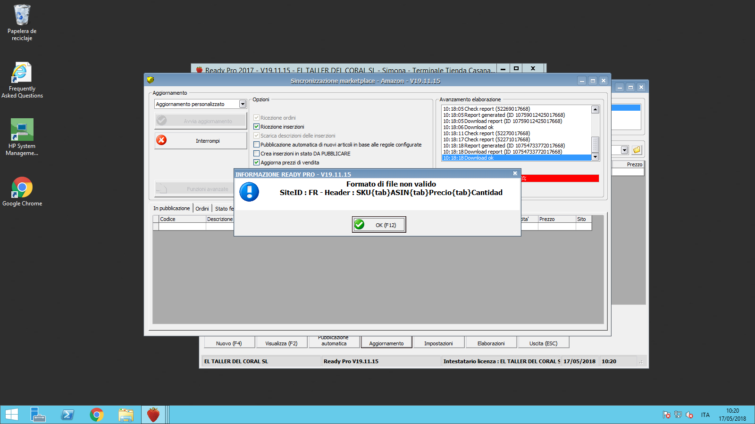Click the empty Codice cell in first row
Image resolution: width=755 pixels, height=424 pixels.
tap(182, 227)
